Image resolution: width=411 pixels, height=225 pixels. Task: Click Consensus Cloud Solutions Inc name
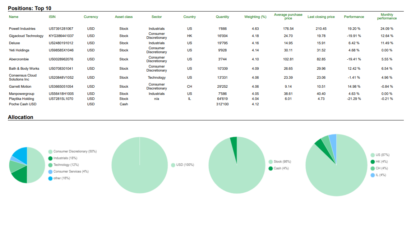pos(23,77)
